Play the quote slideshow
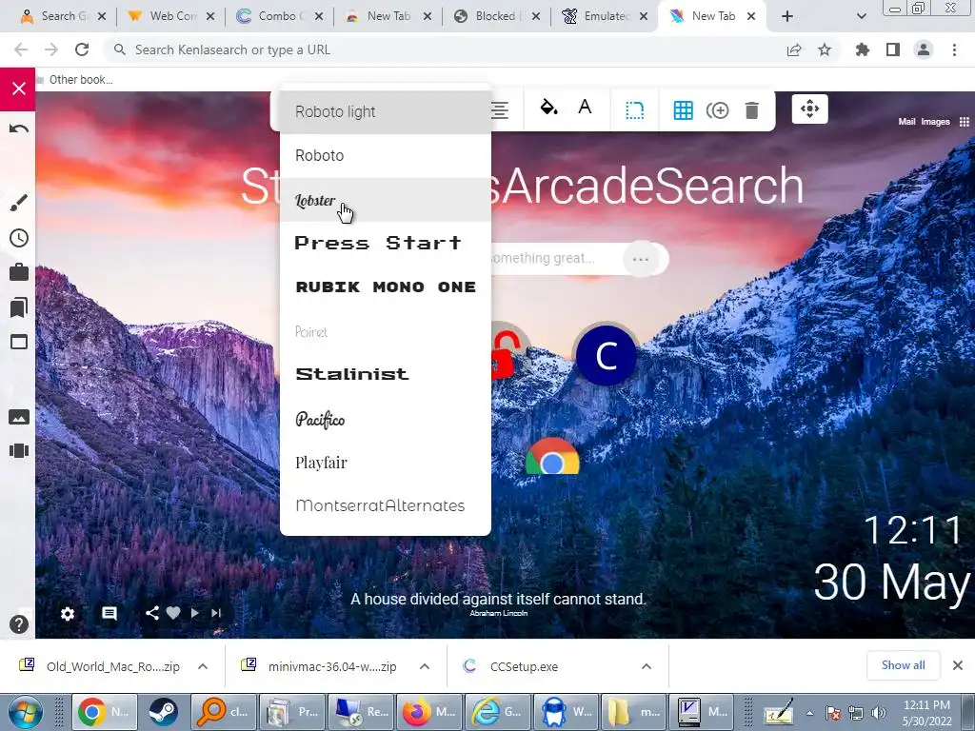Image resolution: width=975 pixels, height=731 pixels. tap(194, 613)
